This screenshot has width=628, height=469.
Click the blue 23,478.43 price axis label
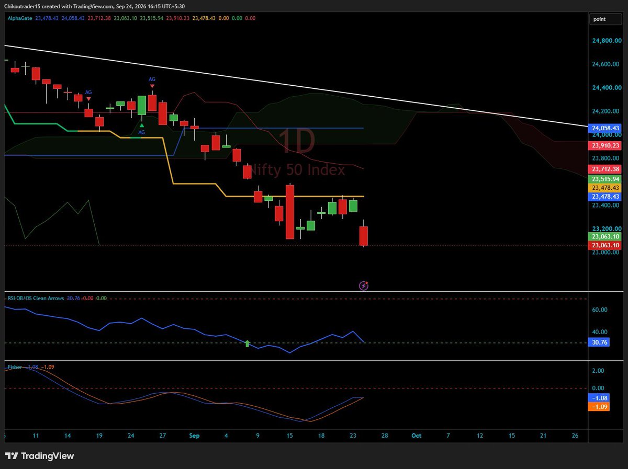click(x=605, y=197)
